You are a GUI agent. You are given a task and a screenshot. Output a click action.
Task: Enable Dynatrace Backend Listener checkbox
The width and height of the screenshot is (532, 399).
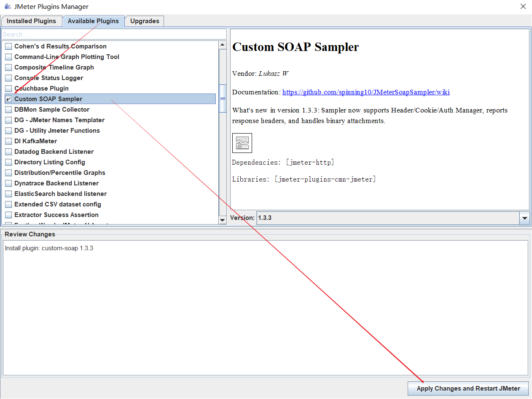pos(8,183)
